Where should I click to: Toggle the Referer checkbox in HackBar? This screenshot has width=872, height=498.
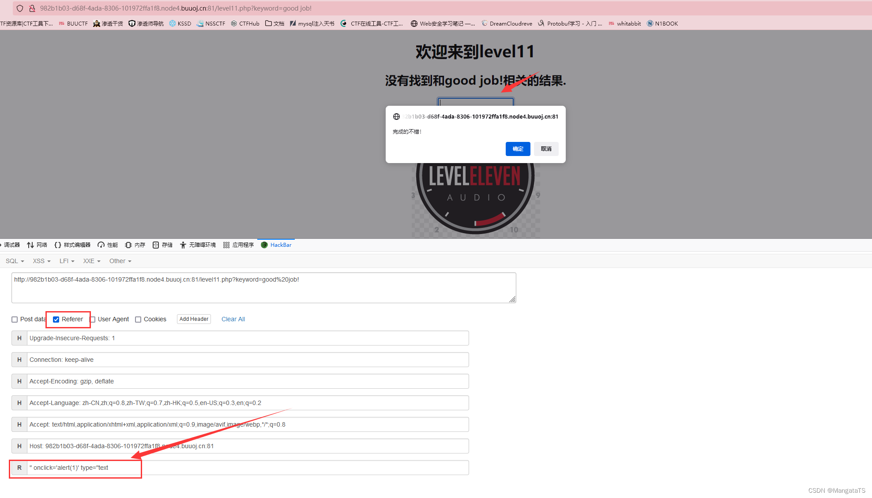coord(56,319)
